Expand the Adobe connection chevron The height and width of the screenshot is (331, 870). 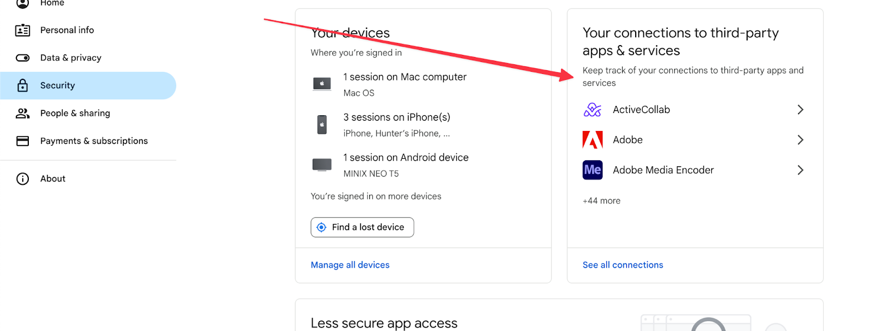pos(800,140)
